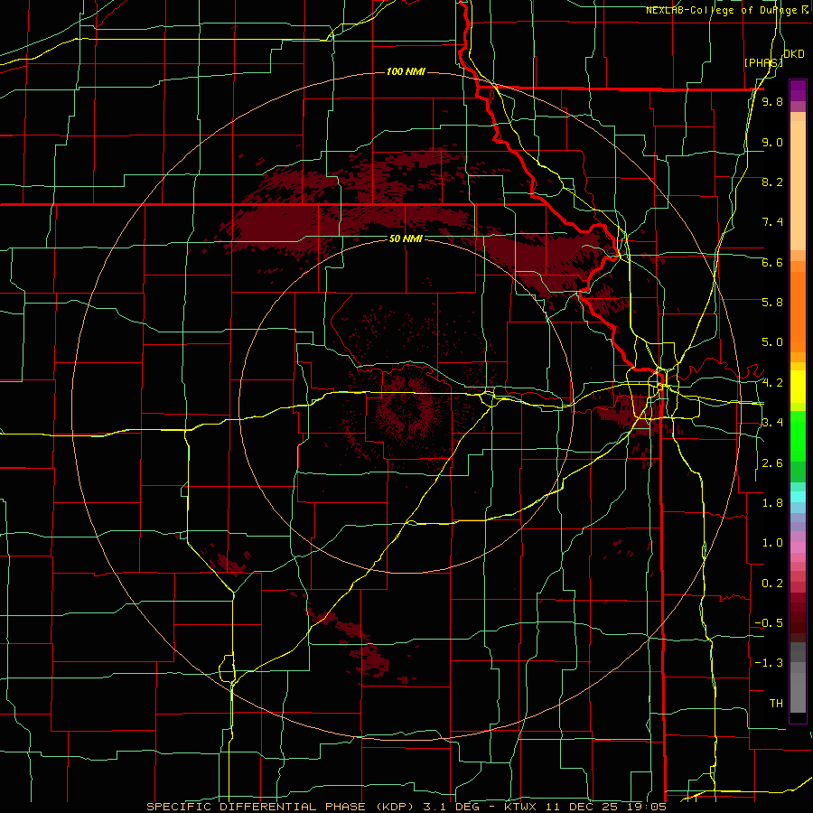Click the TH label at the scale bottom
813x813 pixels.
pyautogui.click(x=776, y=704)
